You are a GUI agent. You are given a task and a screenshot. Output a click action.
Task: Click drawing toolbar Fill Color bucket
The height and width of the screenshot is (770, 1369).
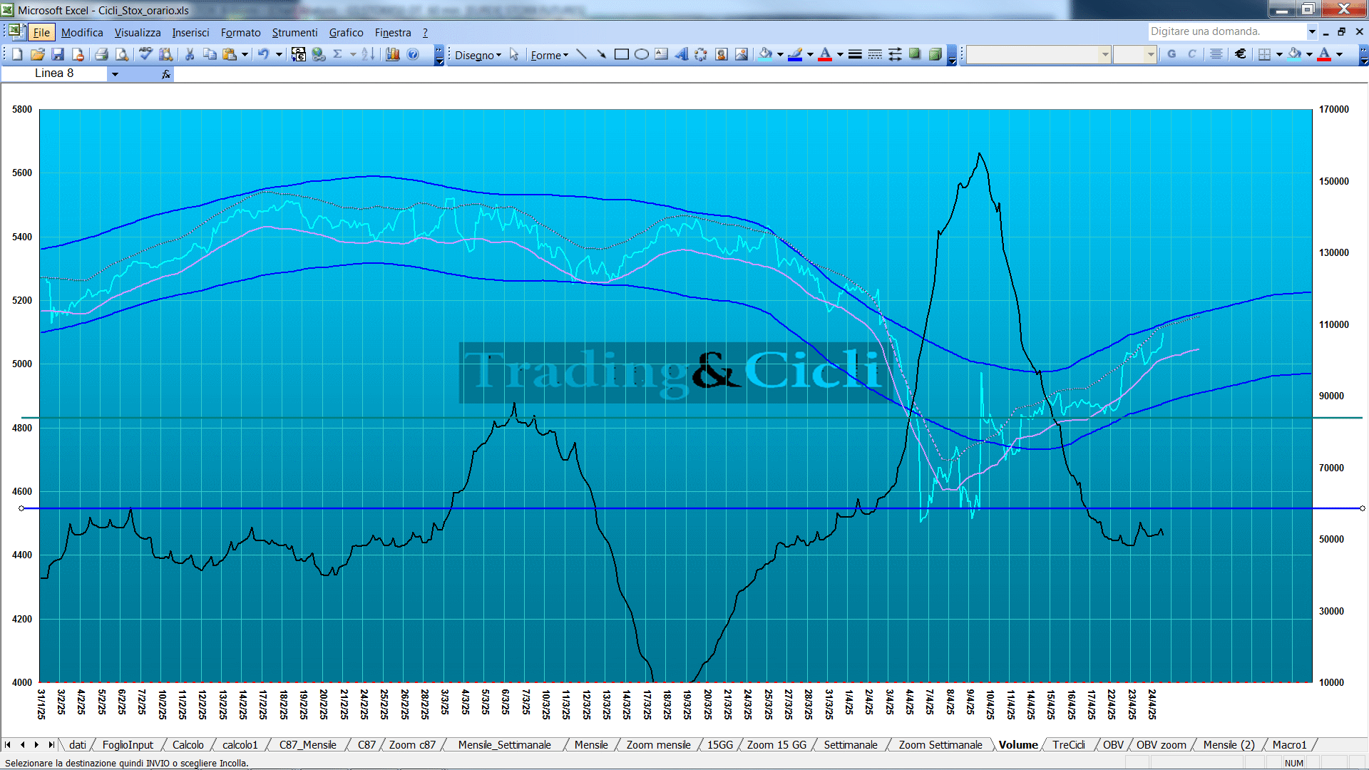tap(766, 54)
